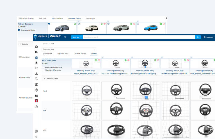Export Tesla Model Y steering wheel green icon
This screenshot has height=139, width=215.
tap(96, 60)
